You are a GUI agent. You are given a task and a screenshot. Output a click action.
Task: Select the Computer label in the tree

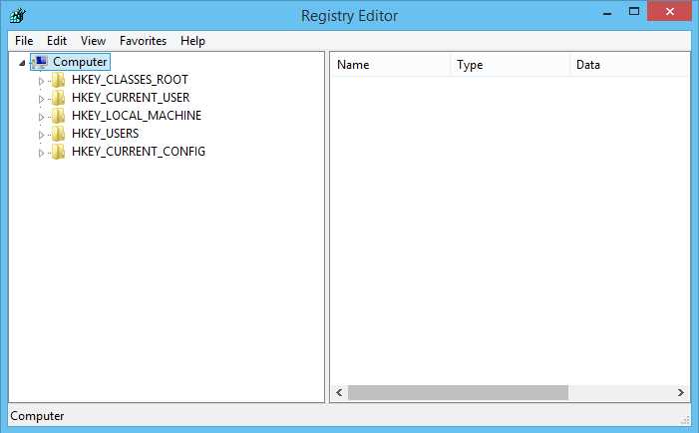(x=80, y=62)
